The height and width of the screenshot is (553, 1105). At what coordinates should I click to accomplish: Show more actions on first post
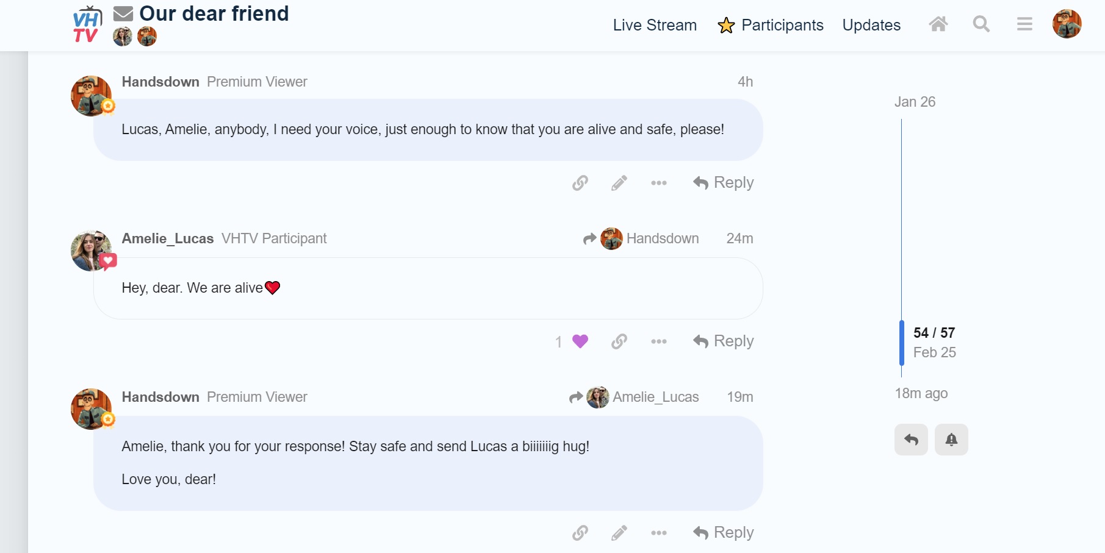659,183
